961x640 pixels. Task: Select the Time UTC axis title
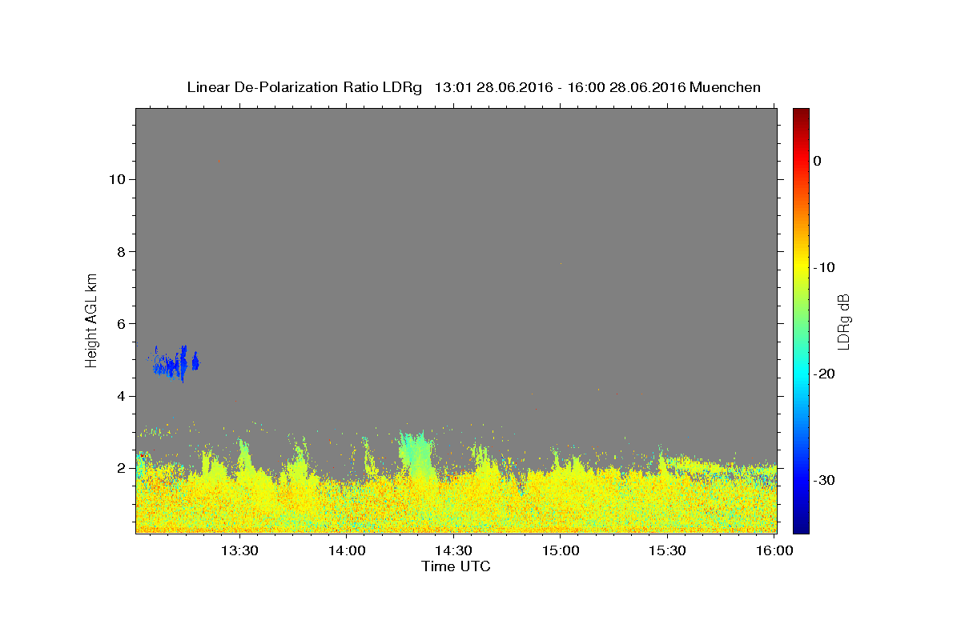point(456,566)
